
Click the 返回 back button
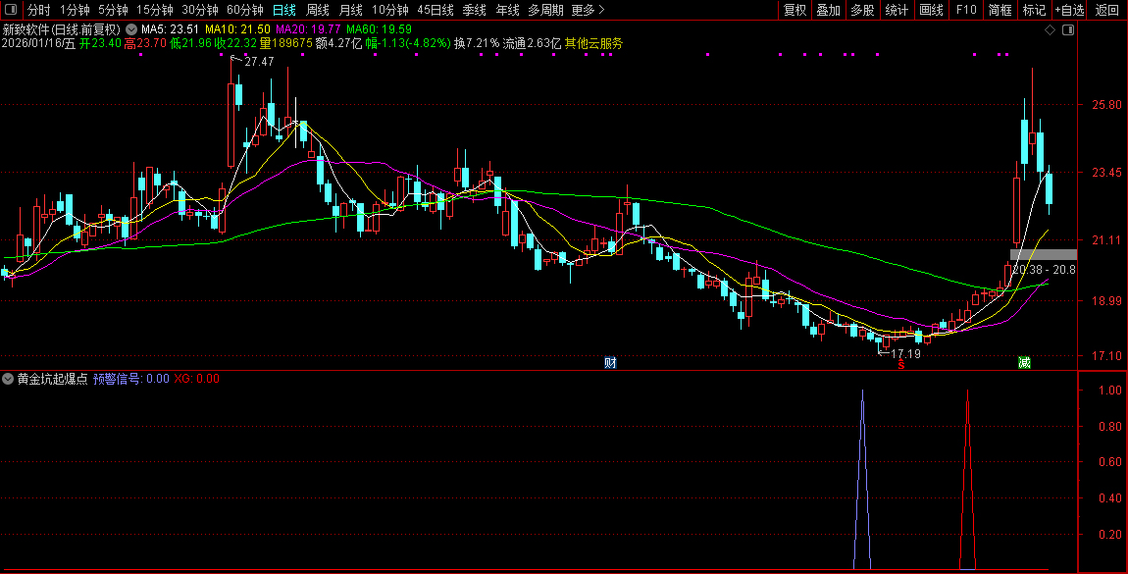click(x=1107, y=10)
